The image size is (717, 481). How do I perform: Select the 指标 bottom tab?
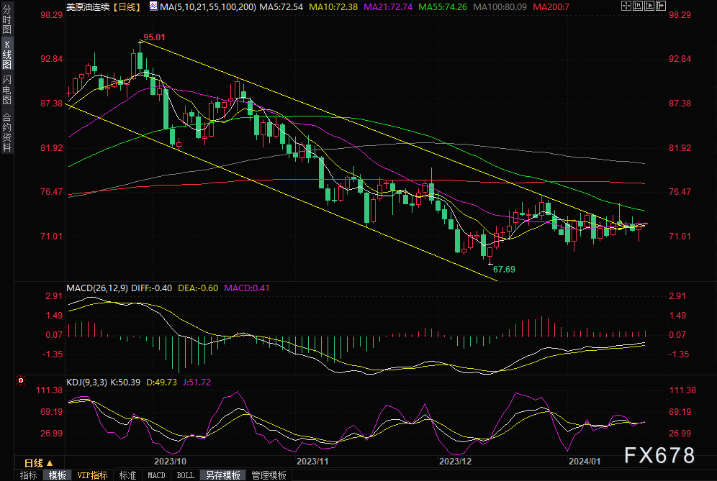pyautogui.click(x=28, y=475)
